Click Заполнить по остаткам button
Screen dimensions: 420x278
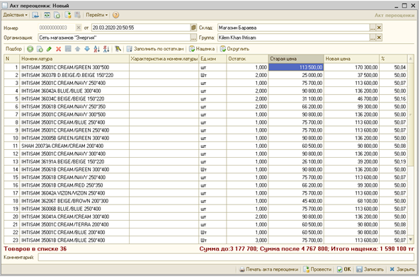point(155,49)
